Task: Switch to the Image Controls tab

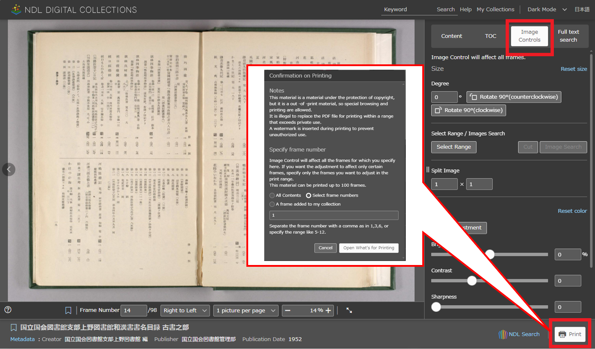Action: (x=529, y=36)
